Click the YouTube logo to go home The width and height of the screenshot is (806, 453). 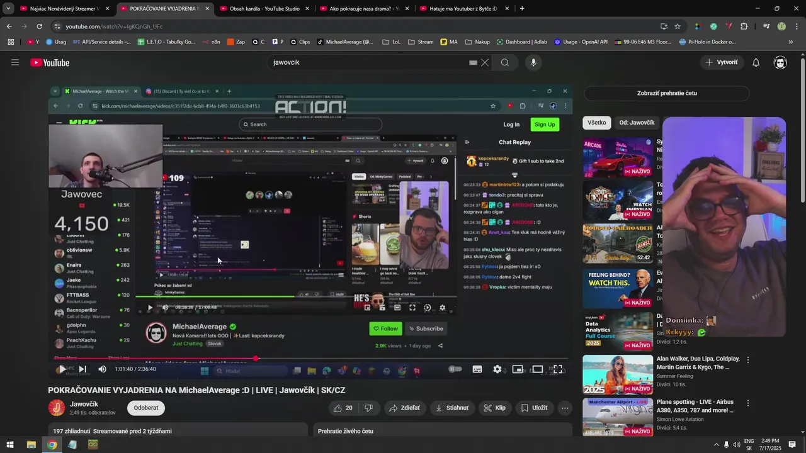(50, 62)
